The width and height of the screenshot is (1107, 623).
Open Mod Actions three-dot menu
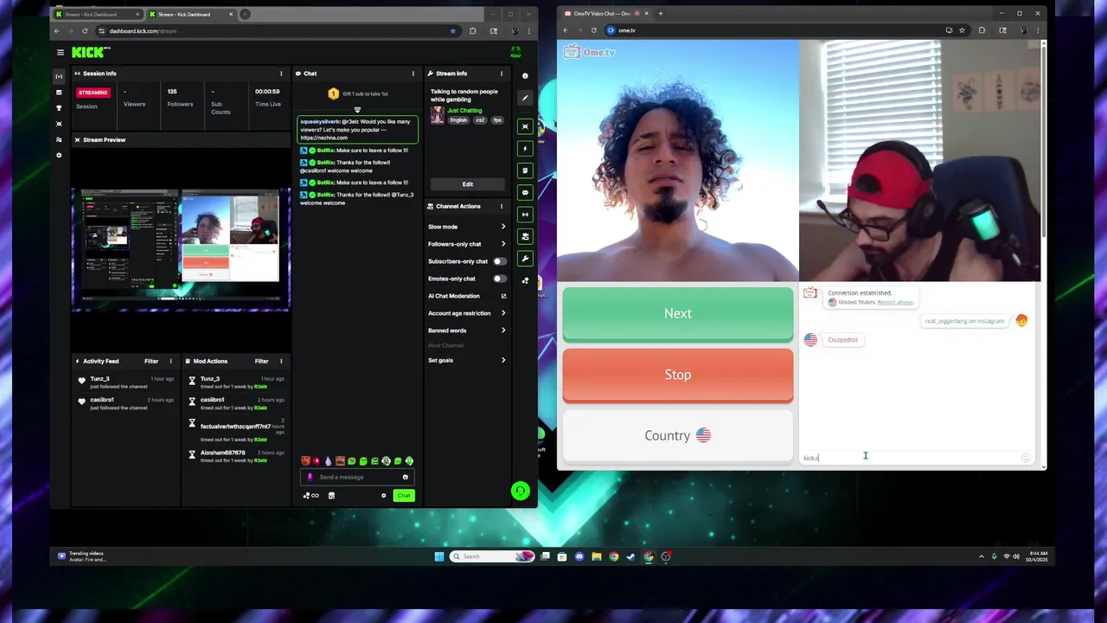(x=281, y=361)
